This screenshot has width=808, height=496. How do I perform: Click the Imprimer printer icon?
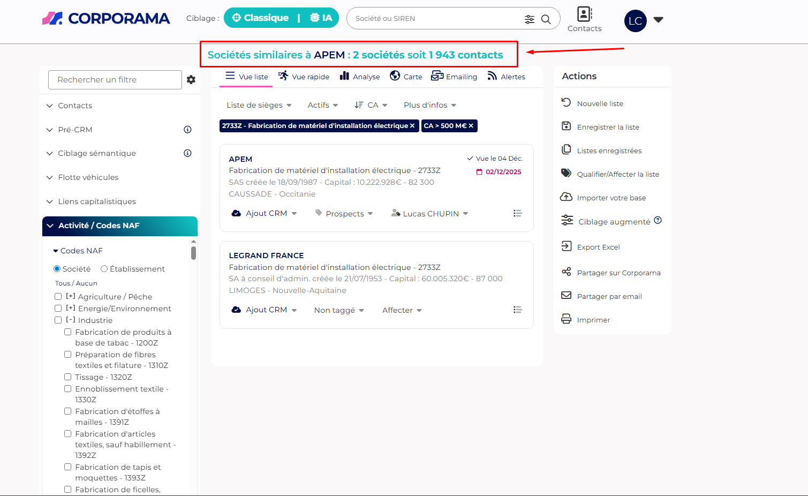[566, 319]
